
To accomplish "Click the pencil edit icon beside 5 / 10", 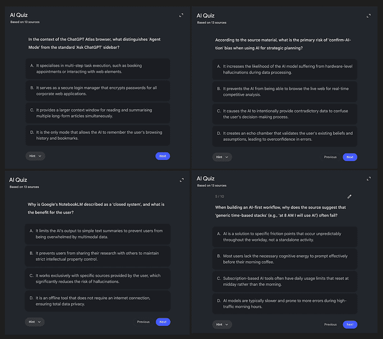I will [x=350, y=196].
